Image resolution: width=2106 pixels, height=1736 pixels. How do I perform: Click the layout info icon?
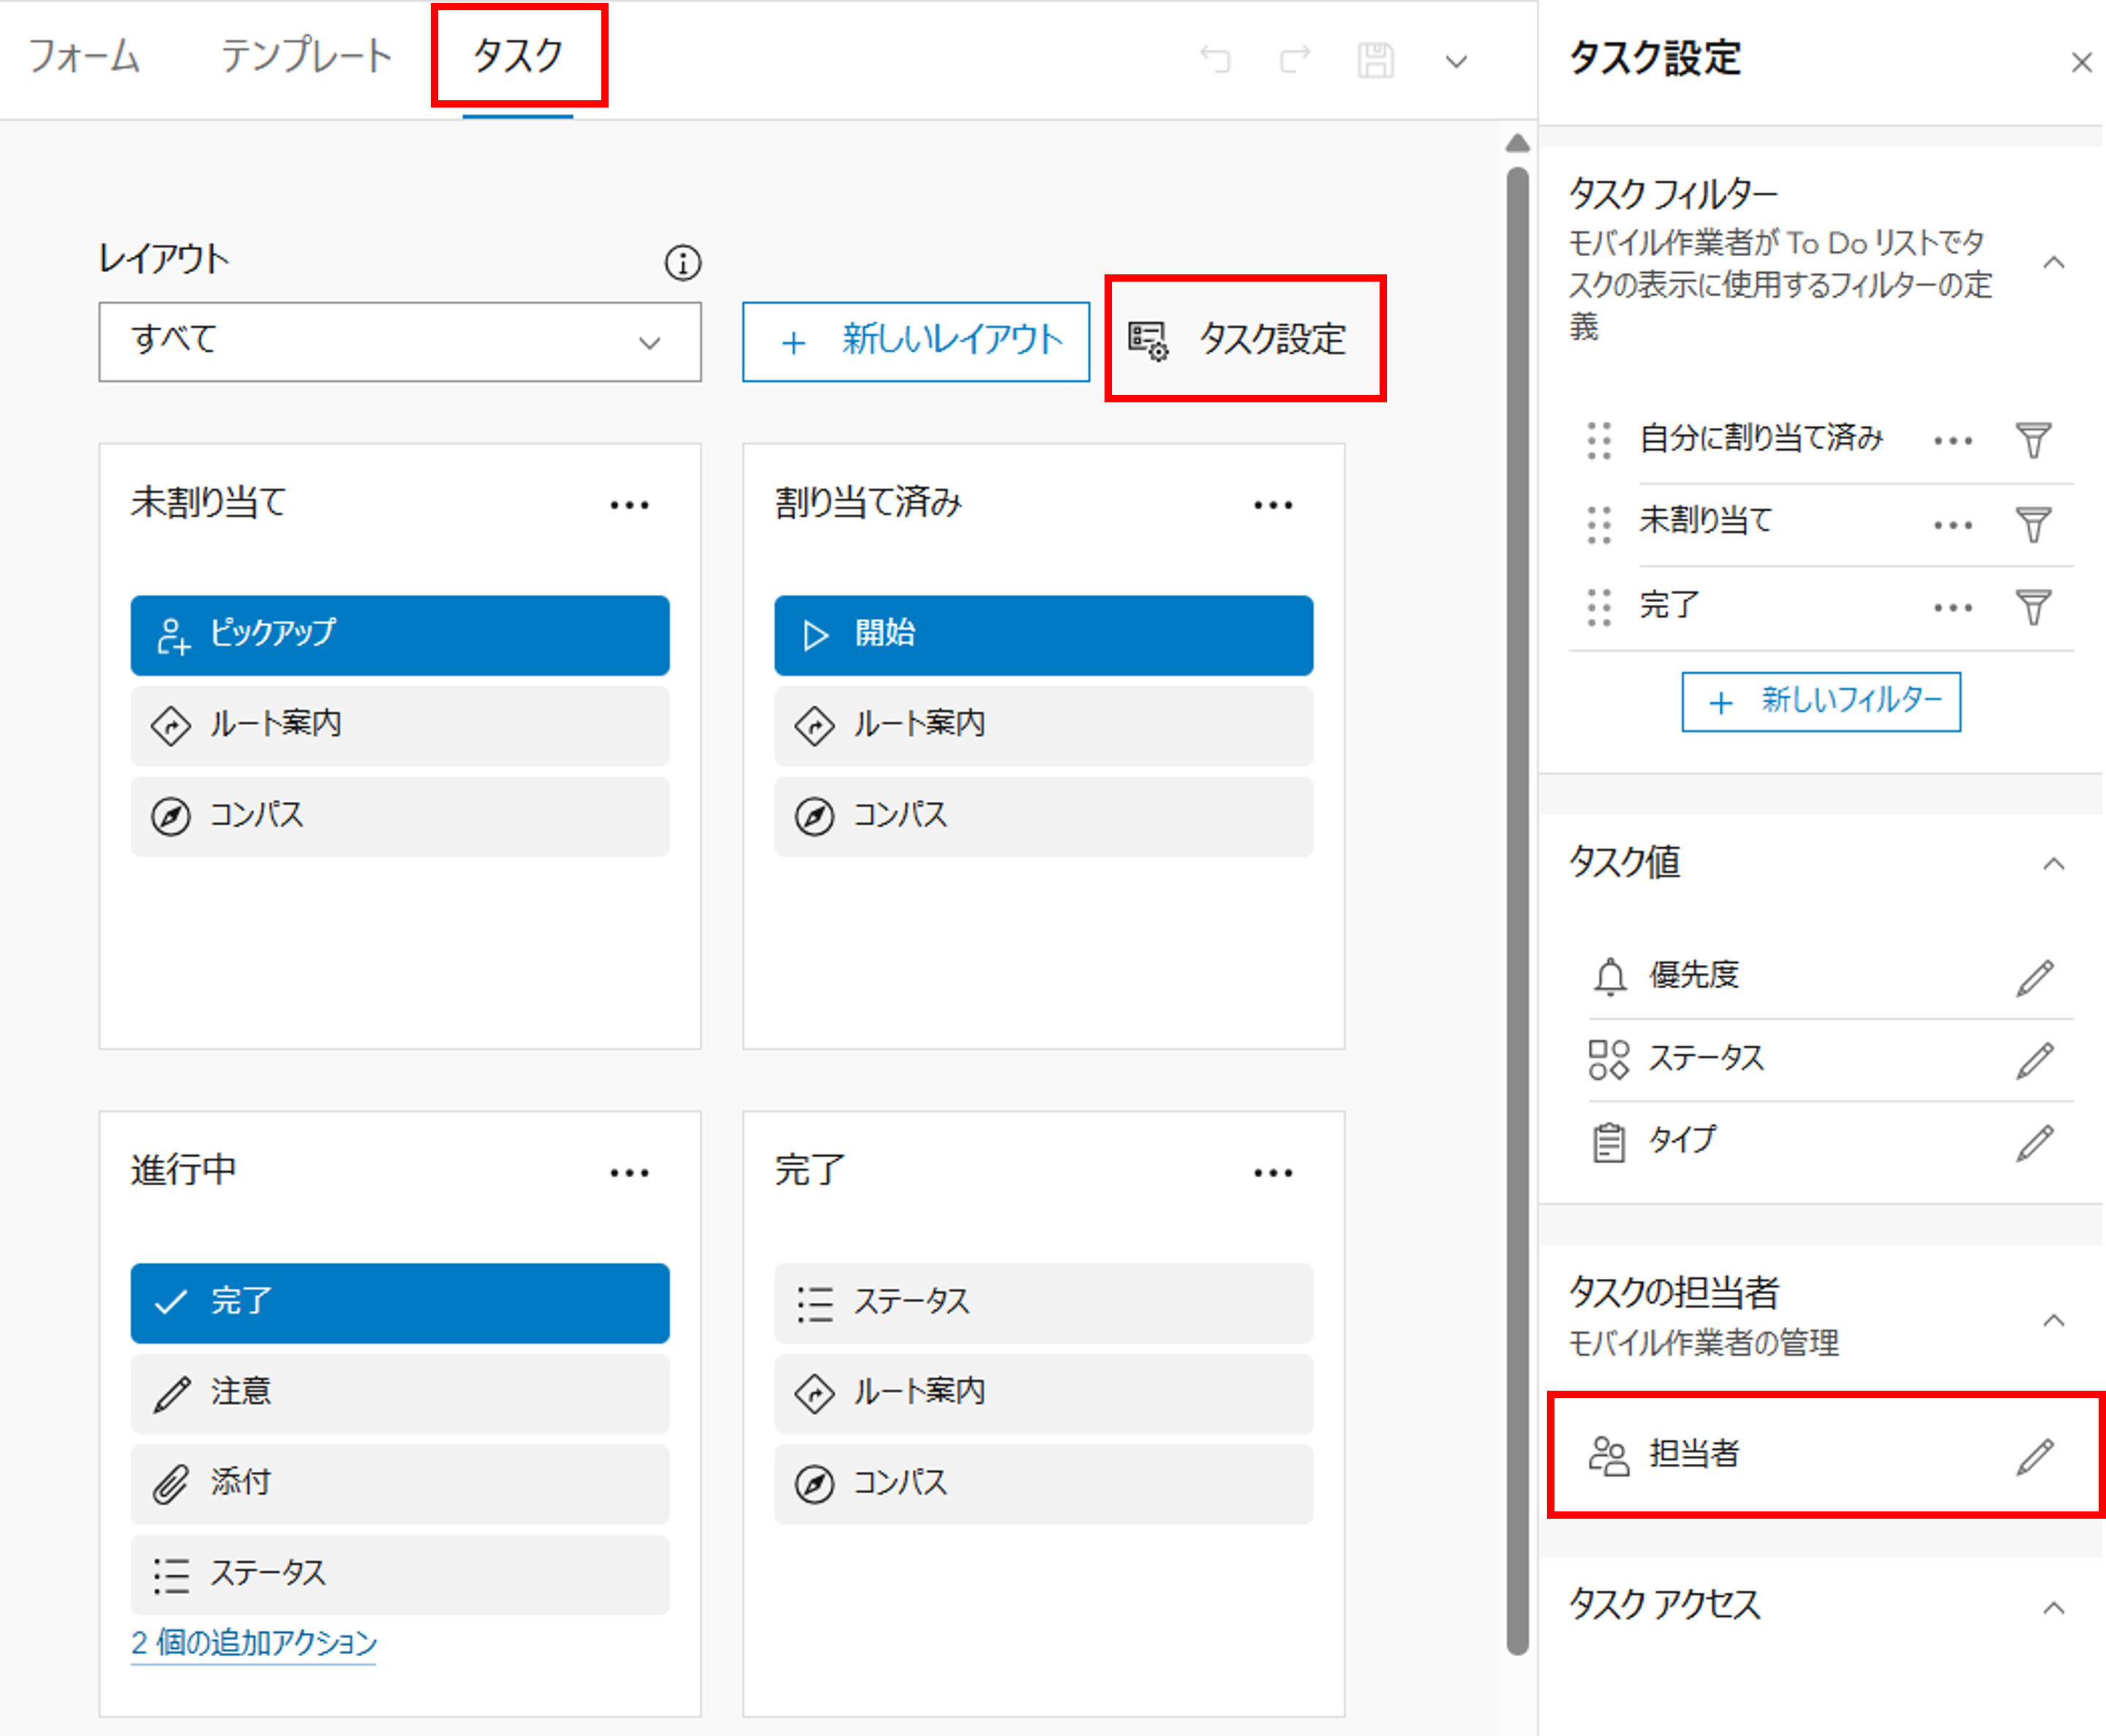point(682,263)
